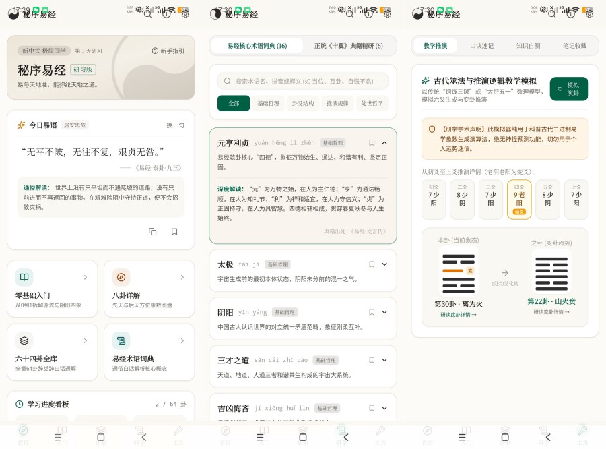606x449 pixels.
Task: Select the 口诀速记 tab
Action: [481, 46]
